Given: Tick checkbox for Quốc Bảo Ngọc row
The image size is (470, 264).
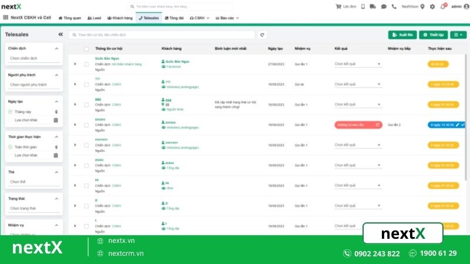Looking at the screenshot, I should 86,64.
